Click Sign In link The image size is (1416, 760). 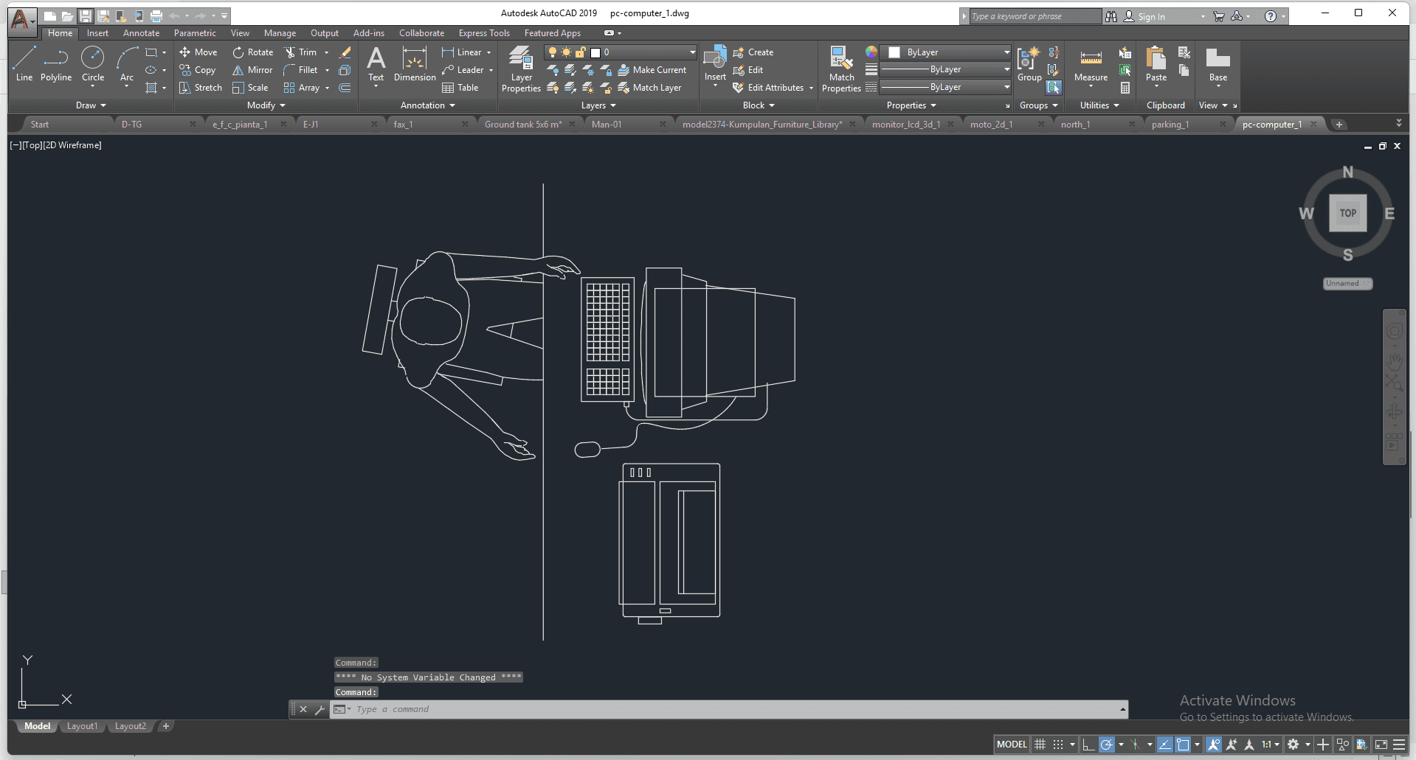coord(1151,16)
